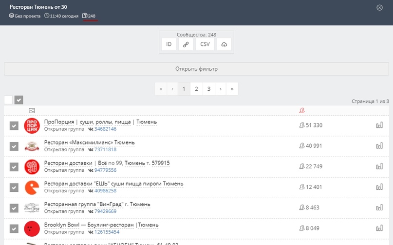Copy community IDs with the ID button
This screenshot has width=393, height=245.
tap(168, 44)
